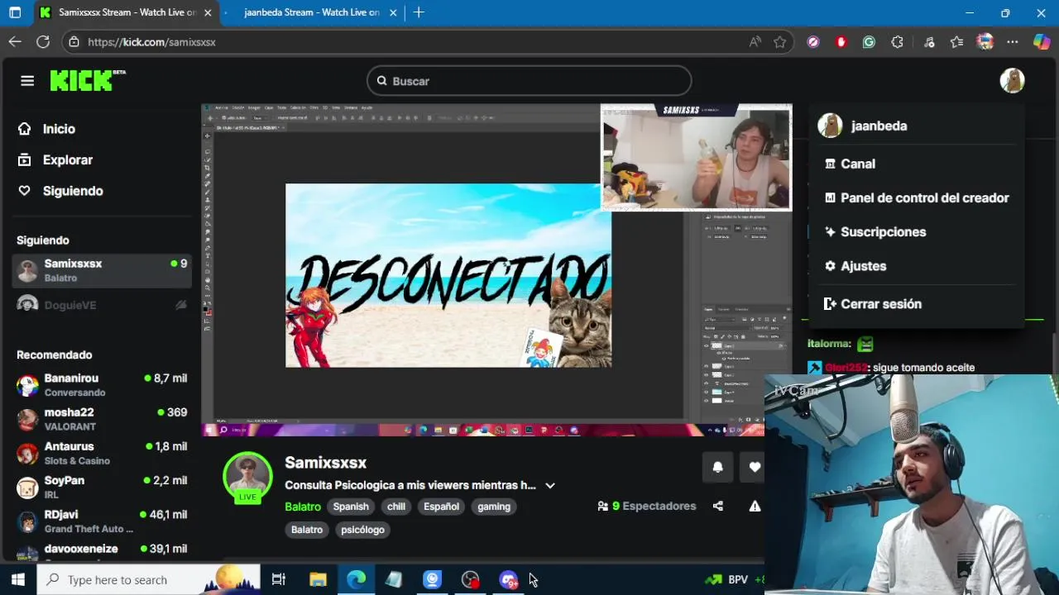Open SoyPan IRL channel
The image size is (1059, 595).
coord(103,487)
